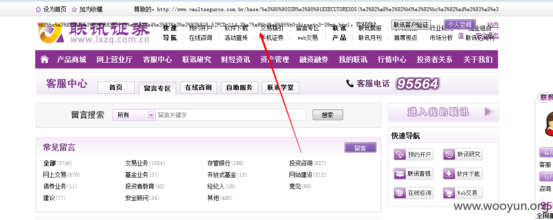Open 资产管理 menu item
This screenshot has height=220, width=553.
275,60
